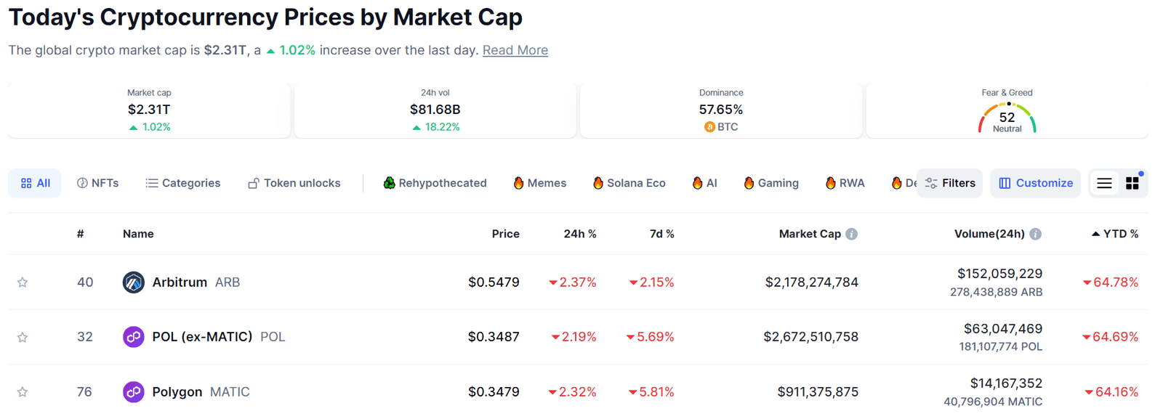The width and height of the screenshot is (1163, 419).
Task: Click the Volume(24h) info icon
Action: pos(1037,234)
